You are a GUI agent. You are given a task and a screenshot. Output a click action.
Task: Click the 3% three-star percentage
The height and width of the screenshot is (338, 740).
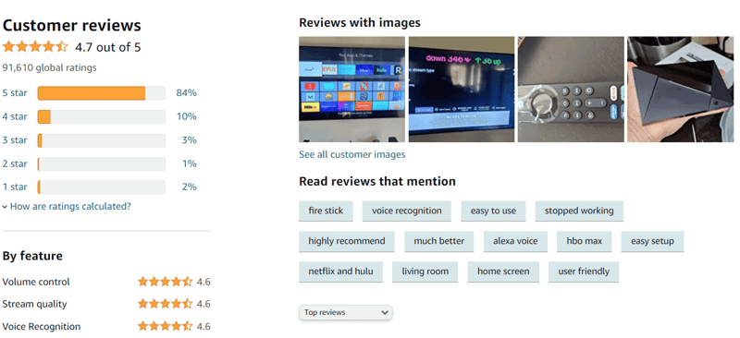tap(190, 140)
